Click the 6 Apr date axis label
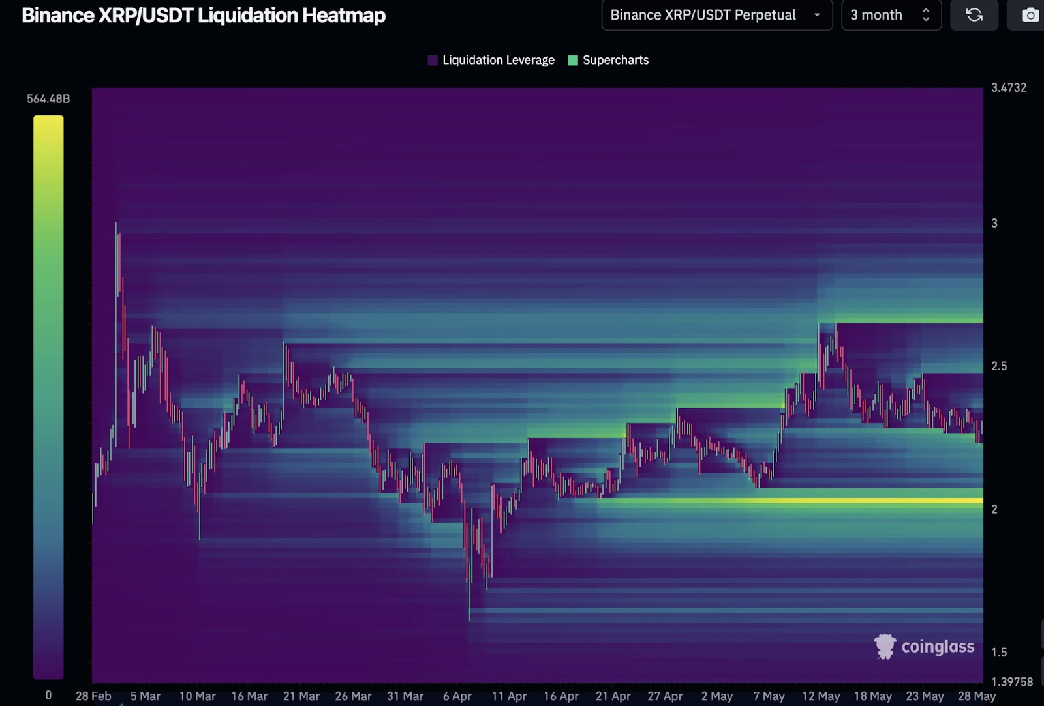 pos(457,696)
